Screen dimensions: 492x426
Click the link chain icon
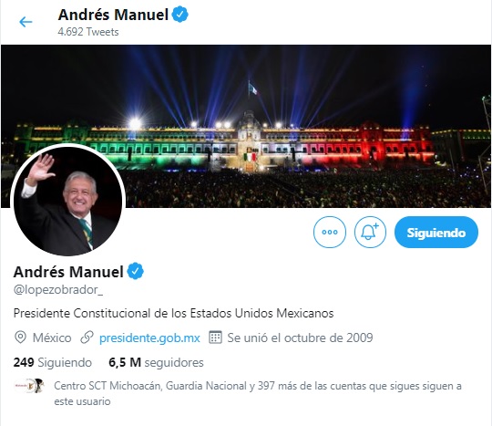87,338
